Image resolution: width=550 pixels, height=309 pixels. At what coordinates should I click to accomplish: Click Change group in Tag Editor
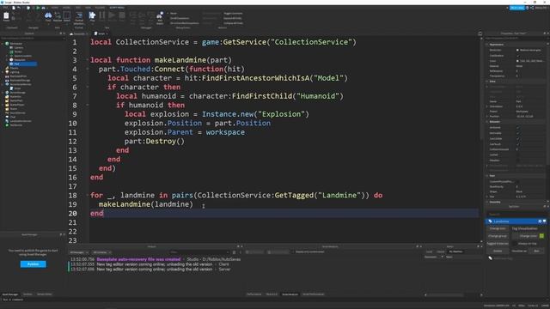pos(498,236)
